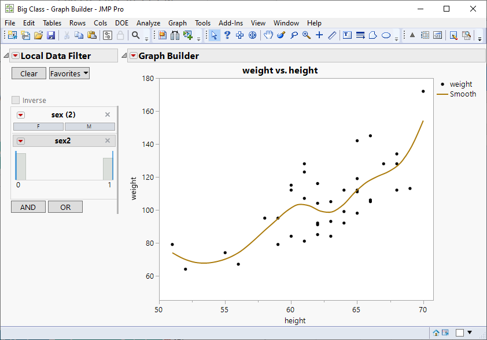Open the Graph Builder red triangle menu
The width and height of the screenshot is (487, 340).
133,56
